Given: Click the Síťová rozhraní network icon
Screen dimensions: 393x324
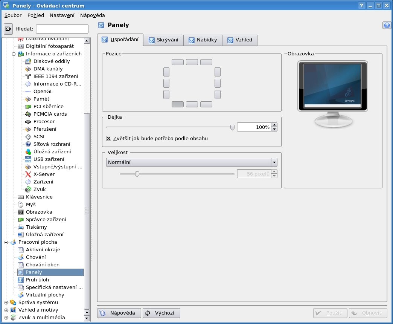Looking at the screenshot, I should click(x=28, y=144).
